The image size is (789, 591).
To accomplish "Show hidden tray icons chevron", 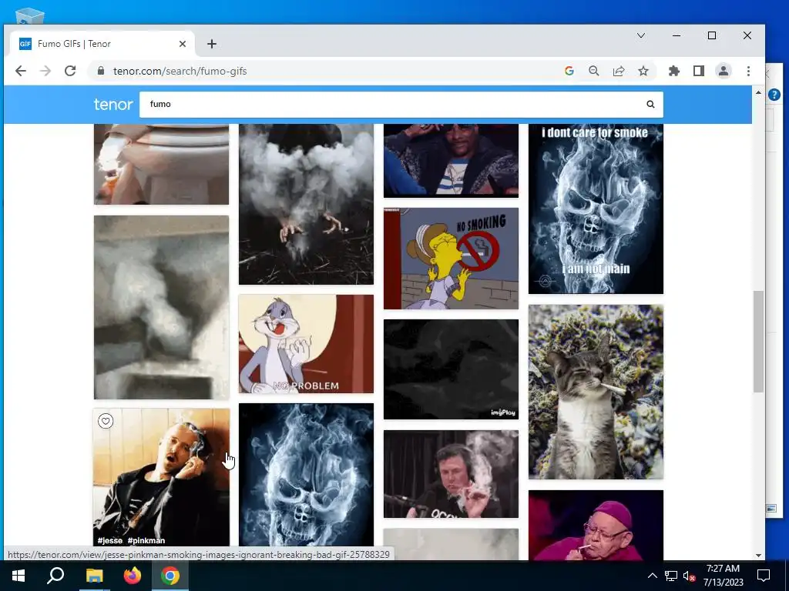I will pos(652,576).
